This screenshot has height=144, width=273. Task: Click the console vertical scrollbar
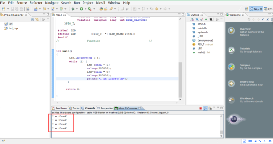click(x=221, y=126)
